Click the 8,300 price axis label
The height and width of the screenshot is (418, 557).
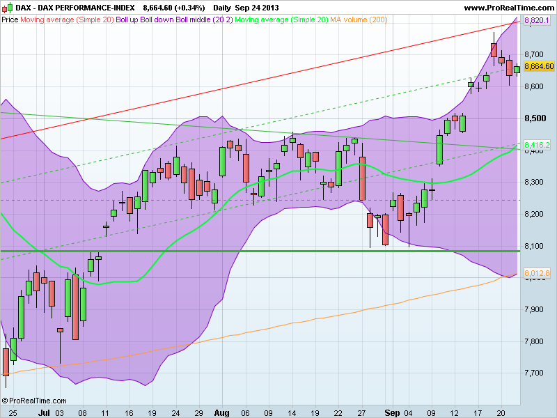[534, 182]
